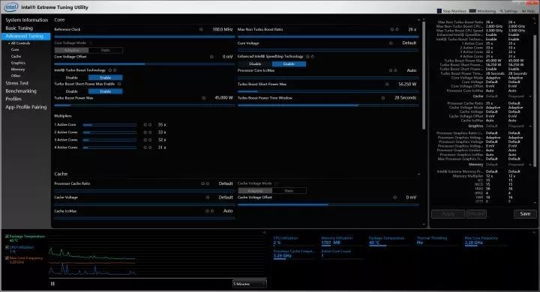Click info icon beside Turbo Boost Power Max

coord(203,98)
